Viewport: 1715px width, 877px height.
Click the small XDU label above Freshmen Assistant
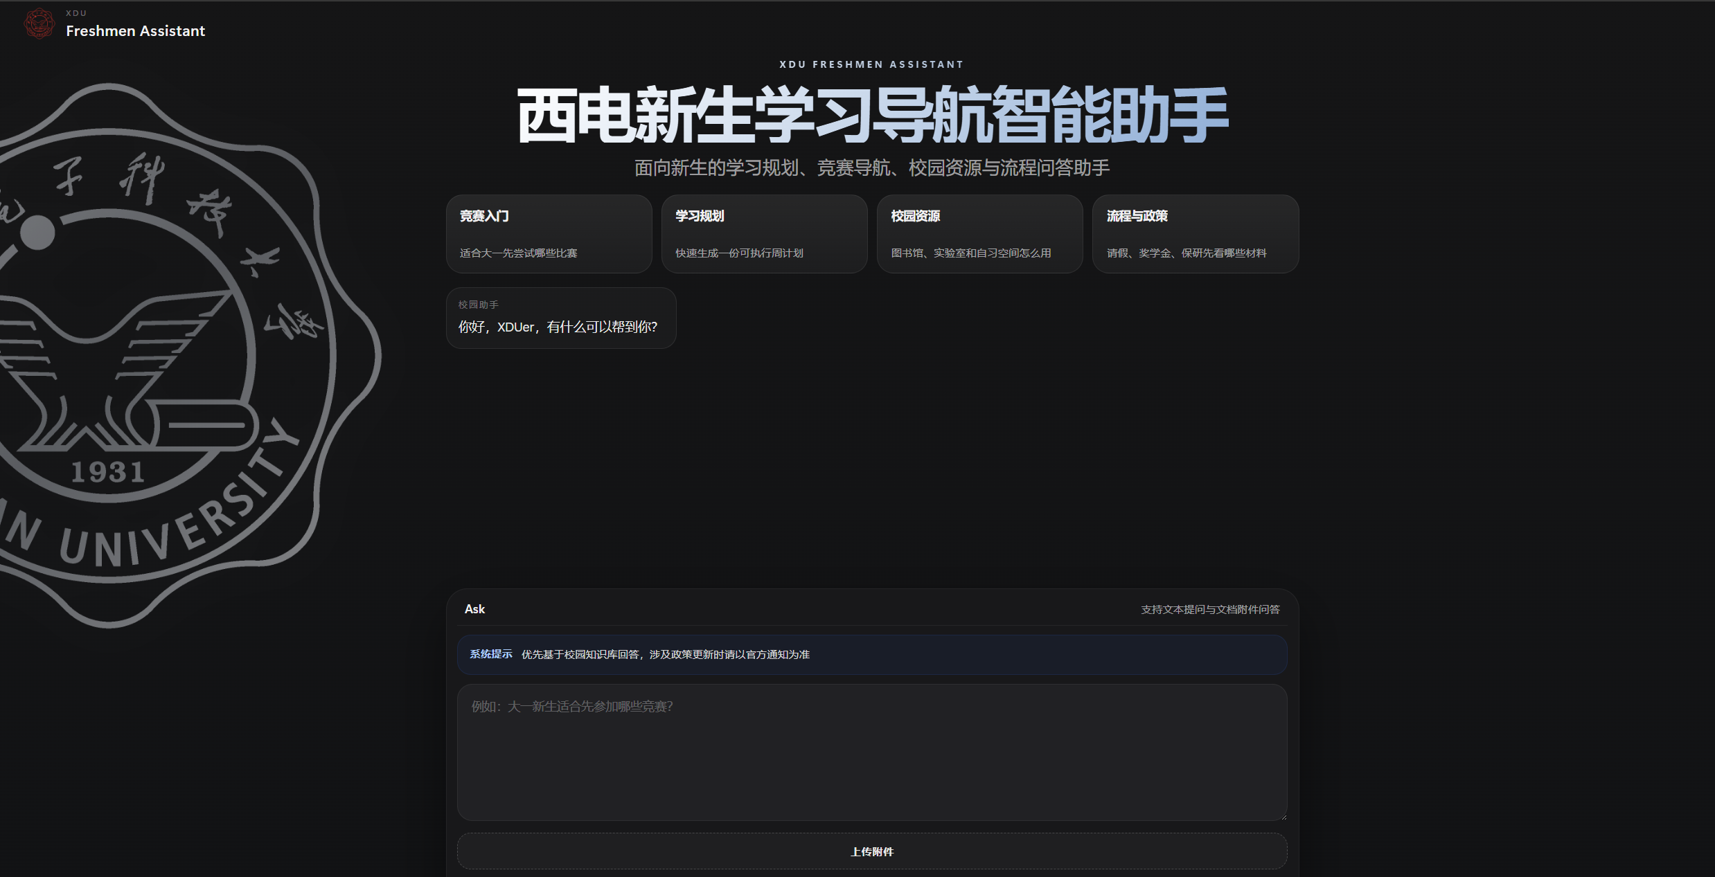click(x=76, y=13)
